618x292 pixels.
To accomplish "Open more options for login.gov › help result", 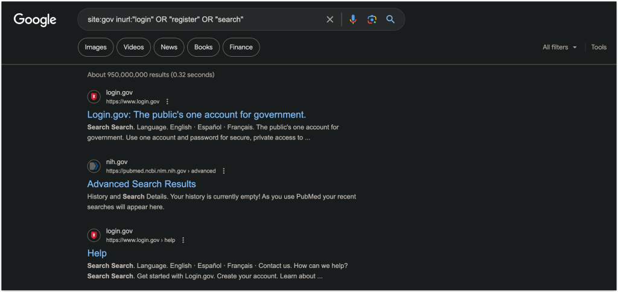I will [183, 240].
